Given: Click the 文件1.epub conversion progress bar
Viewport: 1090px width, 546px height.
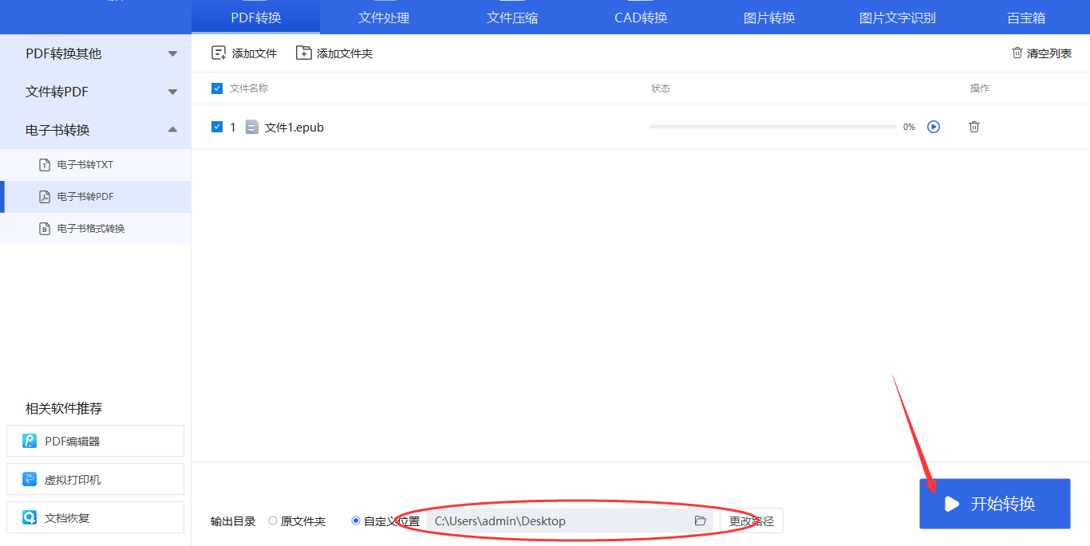Looking at the screenshot, I should 772,127.
